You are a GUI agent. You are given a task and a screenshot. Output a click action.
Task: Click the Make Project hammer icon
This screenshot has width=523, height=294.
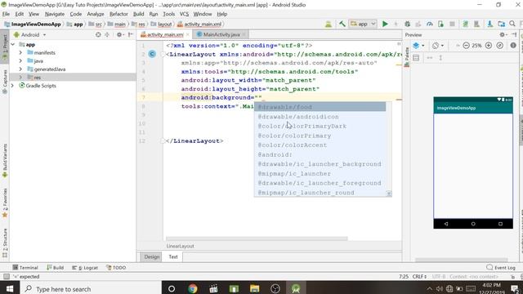coord(342,24)
